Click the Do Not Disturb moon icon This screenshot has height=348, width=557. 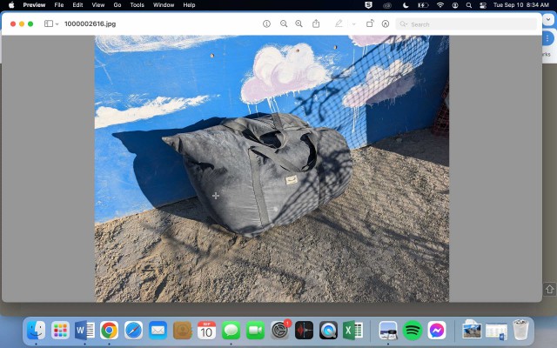coord(406,5)
